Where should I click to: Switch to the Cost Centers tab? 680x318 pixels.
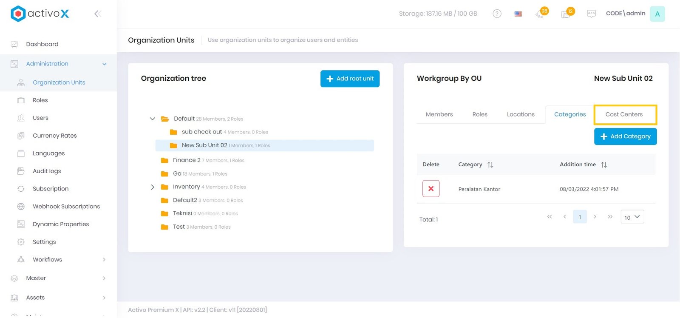(x=624, y=114)
